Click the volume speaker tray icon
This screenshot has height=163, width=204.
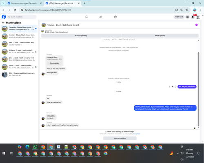pyautogui.click(x=182, y=159)
